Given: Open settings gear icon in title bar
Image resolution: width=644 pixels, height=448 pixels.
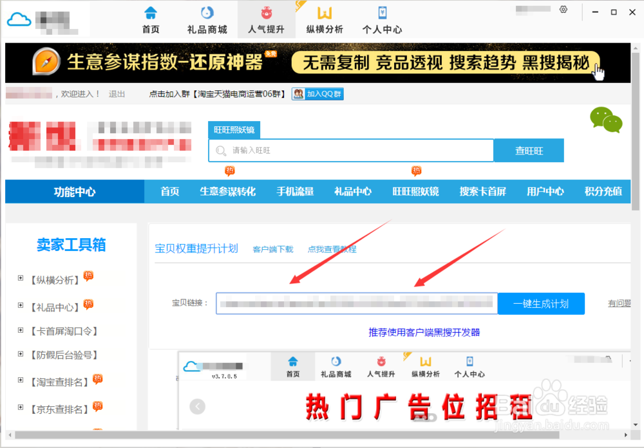Looking at the screenshot, I should tap(563, 10).
